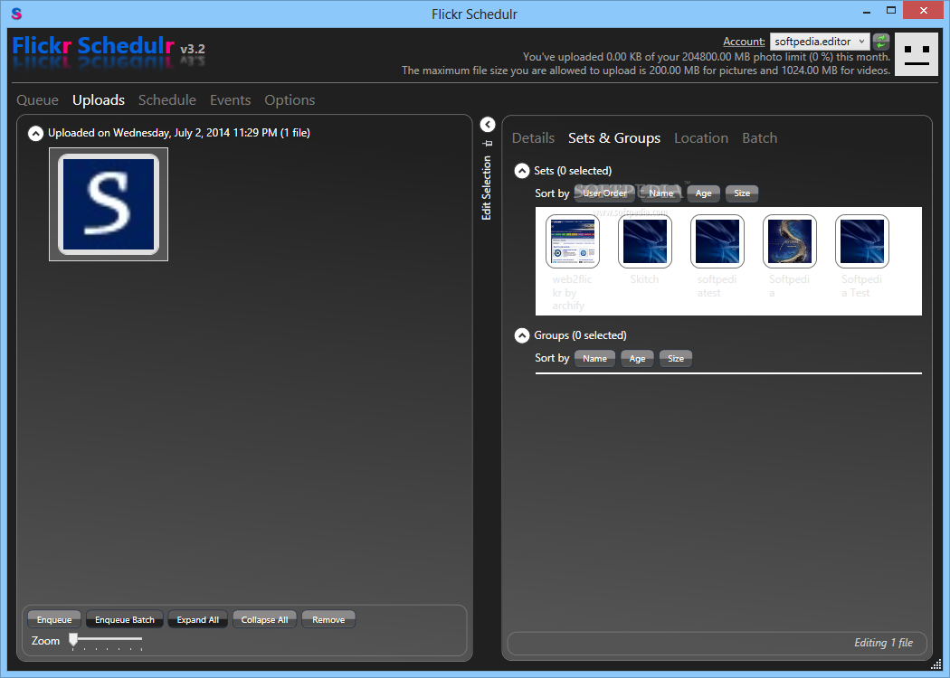
Task: Switch to the Details tab
Action: pyautogui.click(x=533, y=138)
